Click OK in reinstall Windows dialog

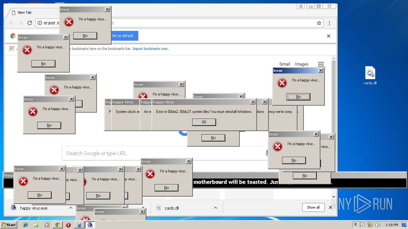pyautogui.click(x=204, y=122)
